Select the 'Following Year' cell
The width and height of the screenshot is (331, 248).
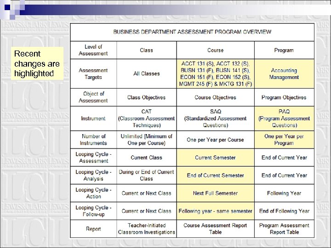(284, 193)
